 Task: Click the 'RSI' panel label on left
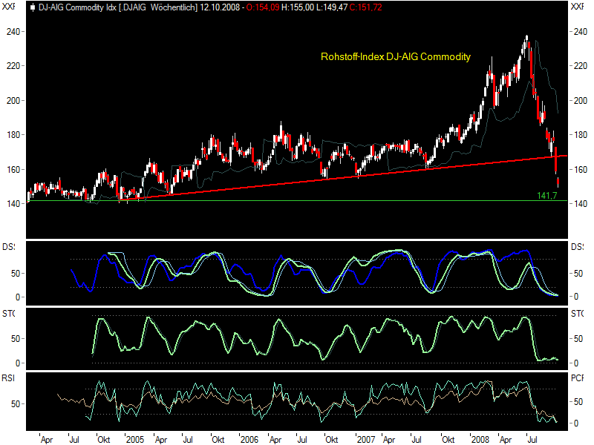point(8,378)
